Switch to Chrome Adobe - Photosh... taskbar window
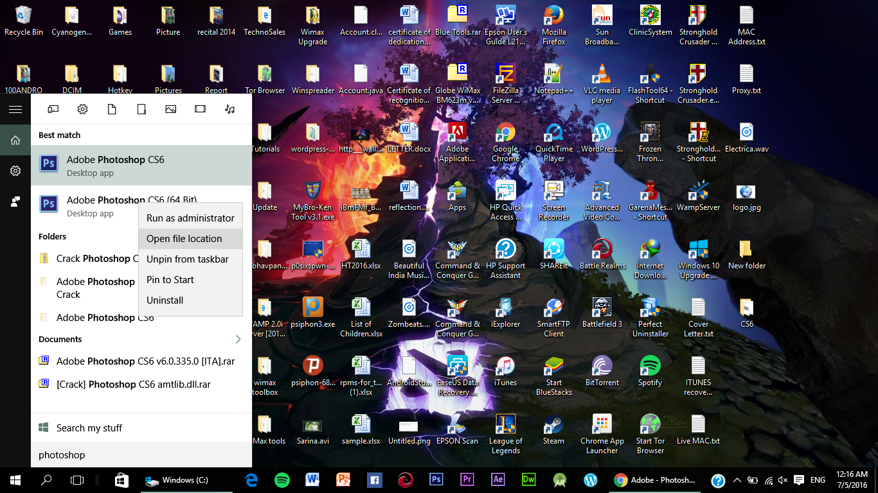Image resolution: width=878 pixels, height=493 pixels. coord(654,480)
